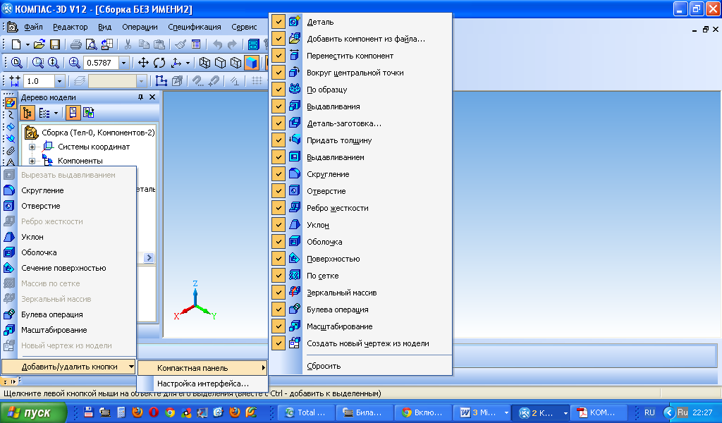Viewport: 722px width, 423px height.
Task: Toggle the По образцу checkbox
Action: pyautogui.click(x=278, y=90)
